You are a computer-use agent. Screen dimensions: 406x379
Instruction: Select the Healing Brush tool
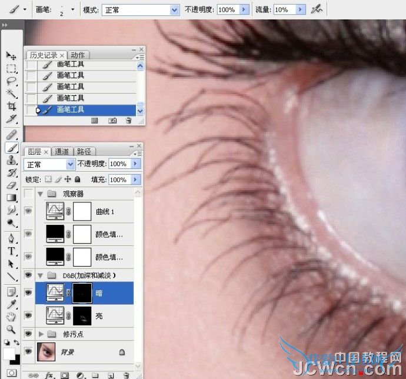[11, 135]
